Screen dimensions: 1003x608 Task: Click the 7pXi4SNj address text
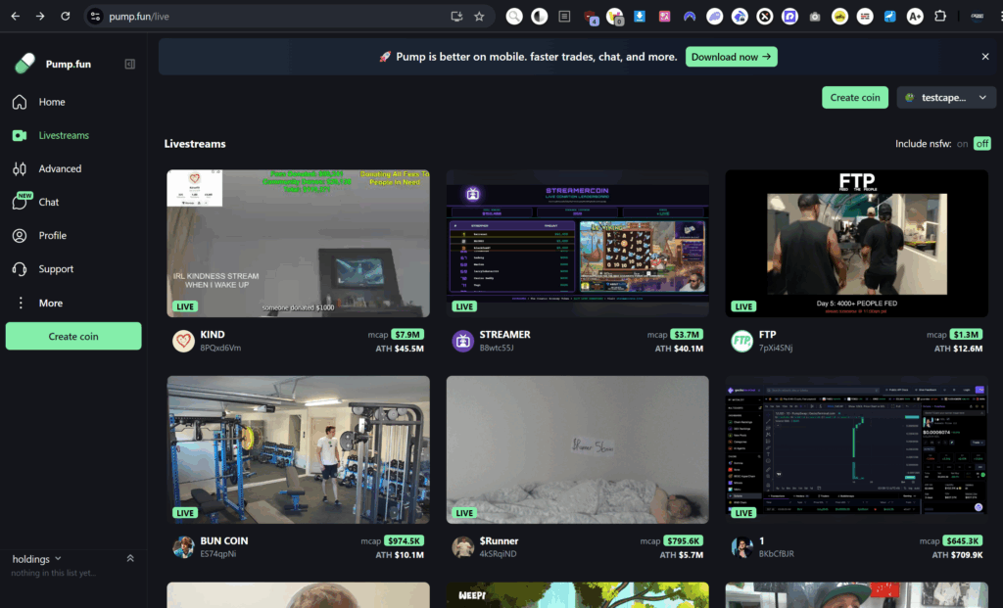[776, 348]
